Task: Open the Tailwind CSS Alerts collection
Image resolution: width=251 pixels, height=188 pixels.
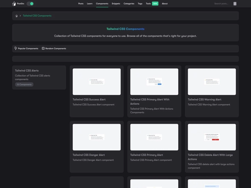Action: click(27, 70)
